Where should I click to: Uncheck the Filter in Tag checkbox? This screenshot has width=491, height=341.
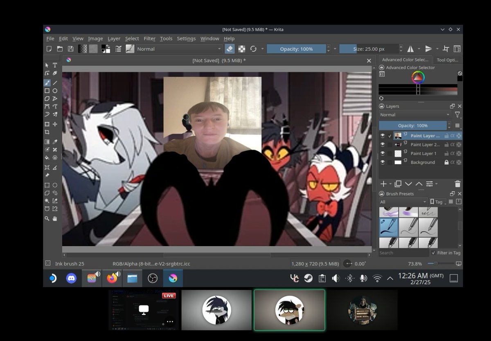pyautogui.click(x=433, y=253)
